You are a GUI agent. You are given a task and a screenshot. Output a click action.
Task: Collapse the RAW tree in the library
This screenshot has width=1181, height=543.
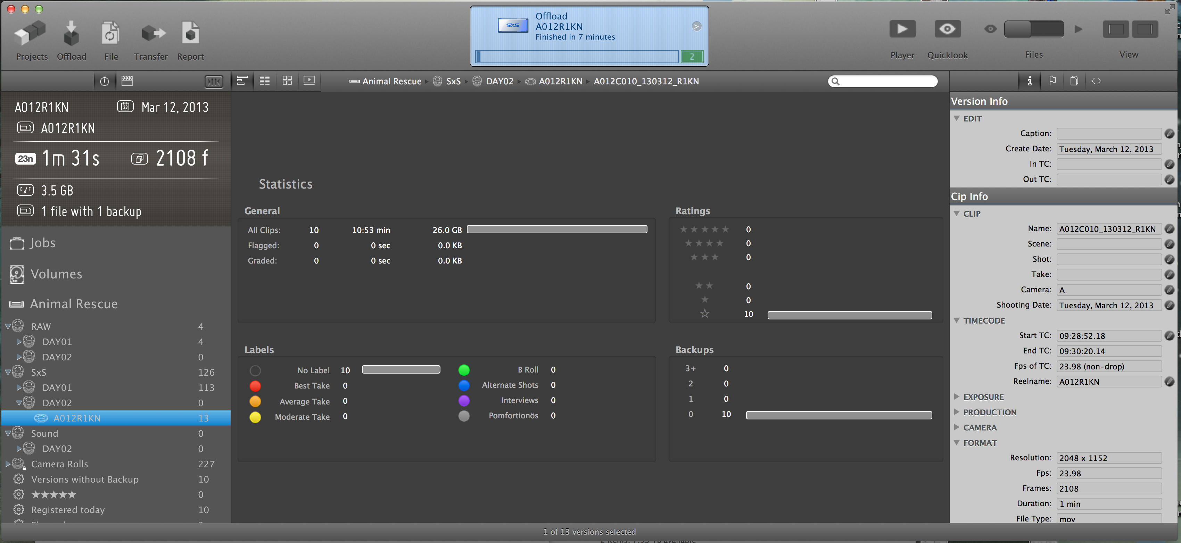point(7,326)
